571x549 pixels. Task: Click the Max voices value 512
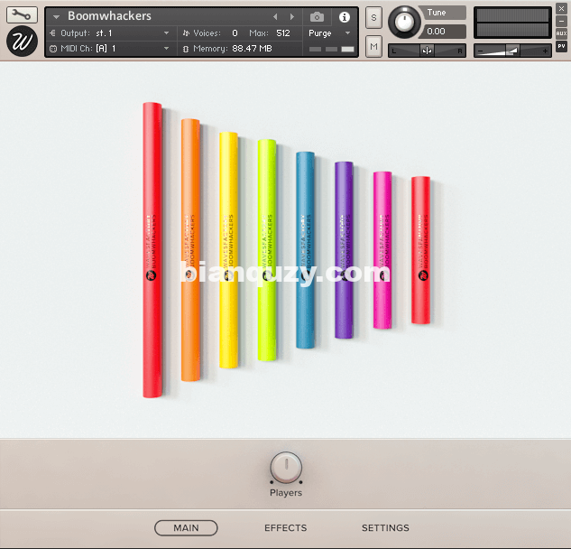pyautogui.click(x=283, y=33)
